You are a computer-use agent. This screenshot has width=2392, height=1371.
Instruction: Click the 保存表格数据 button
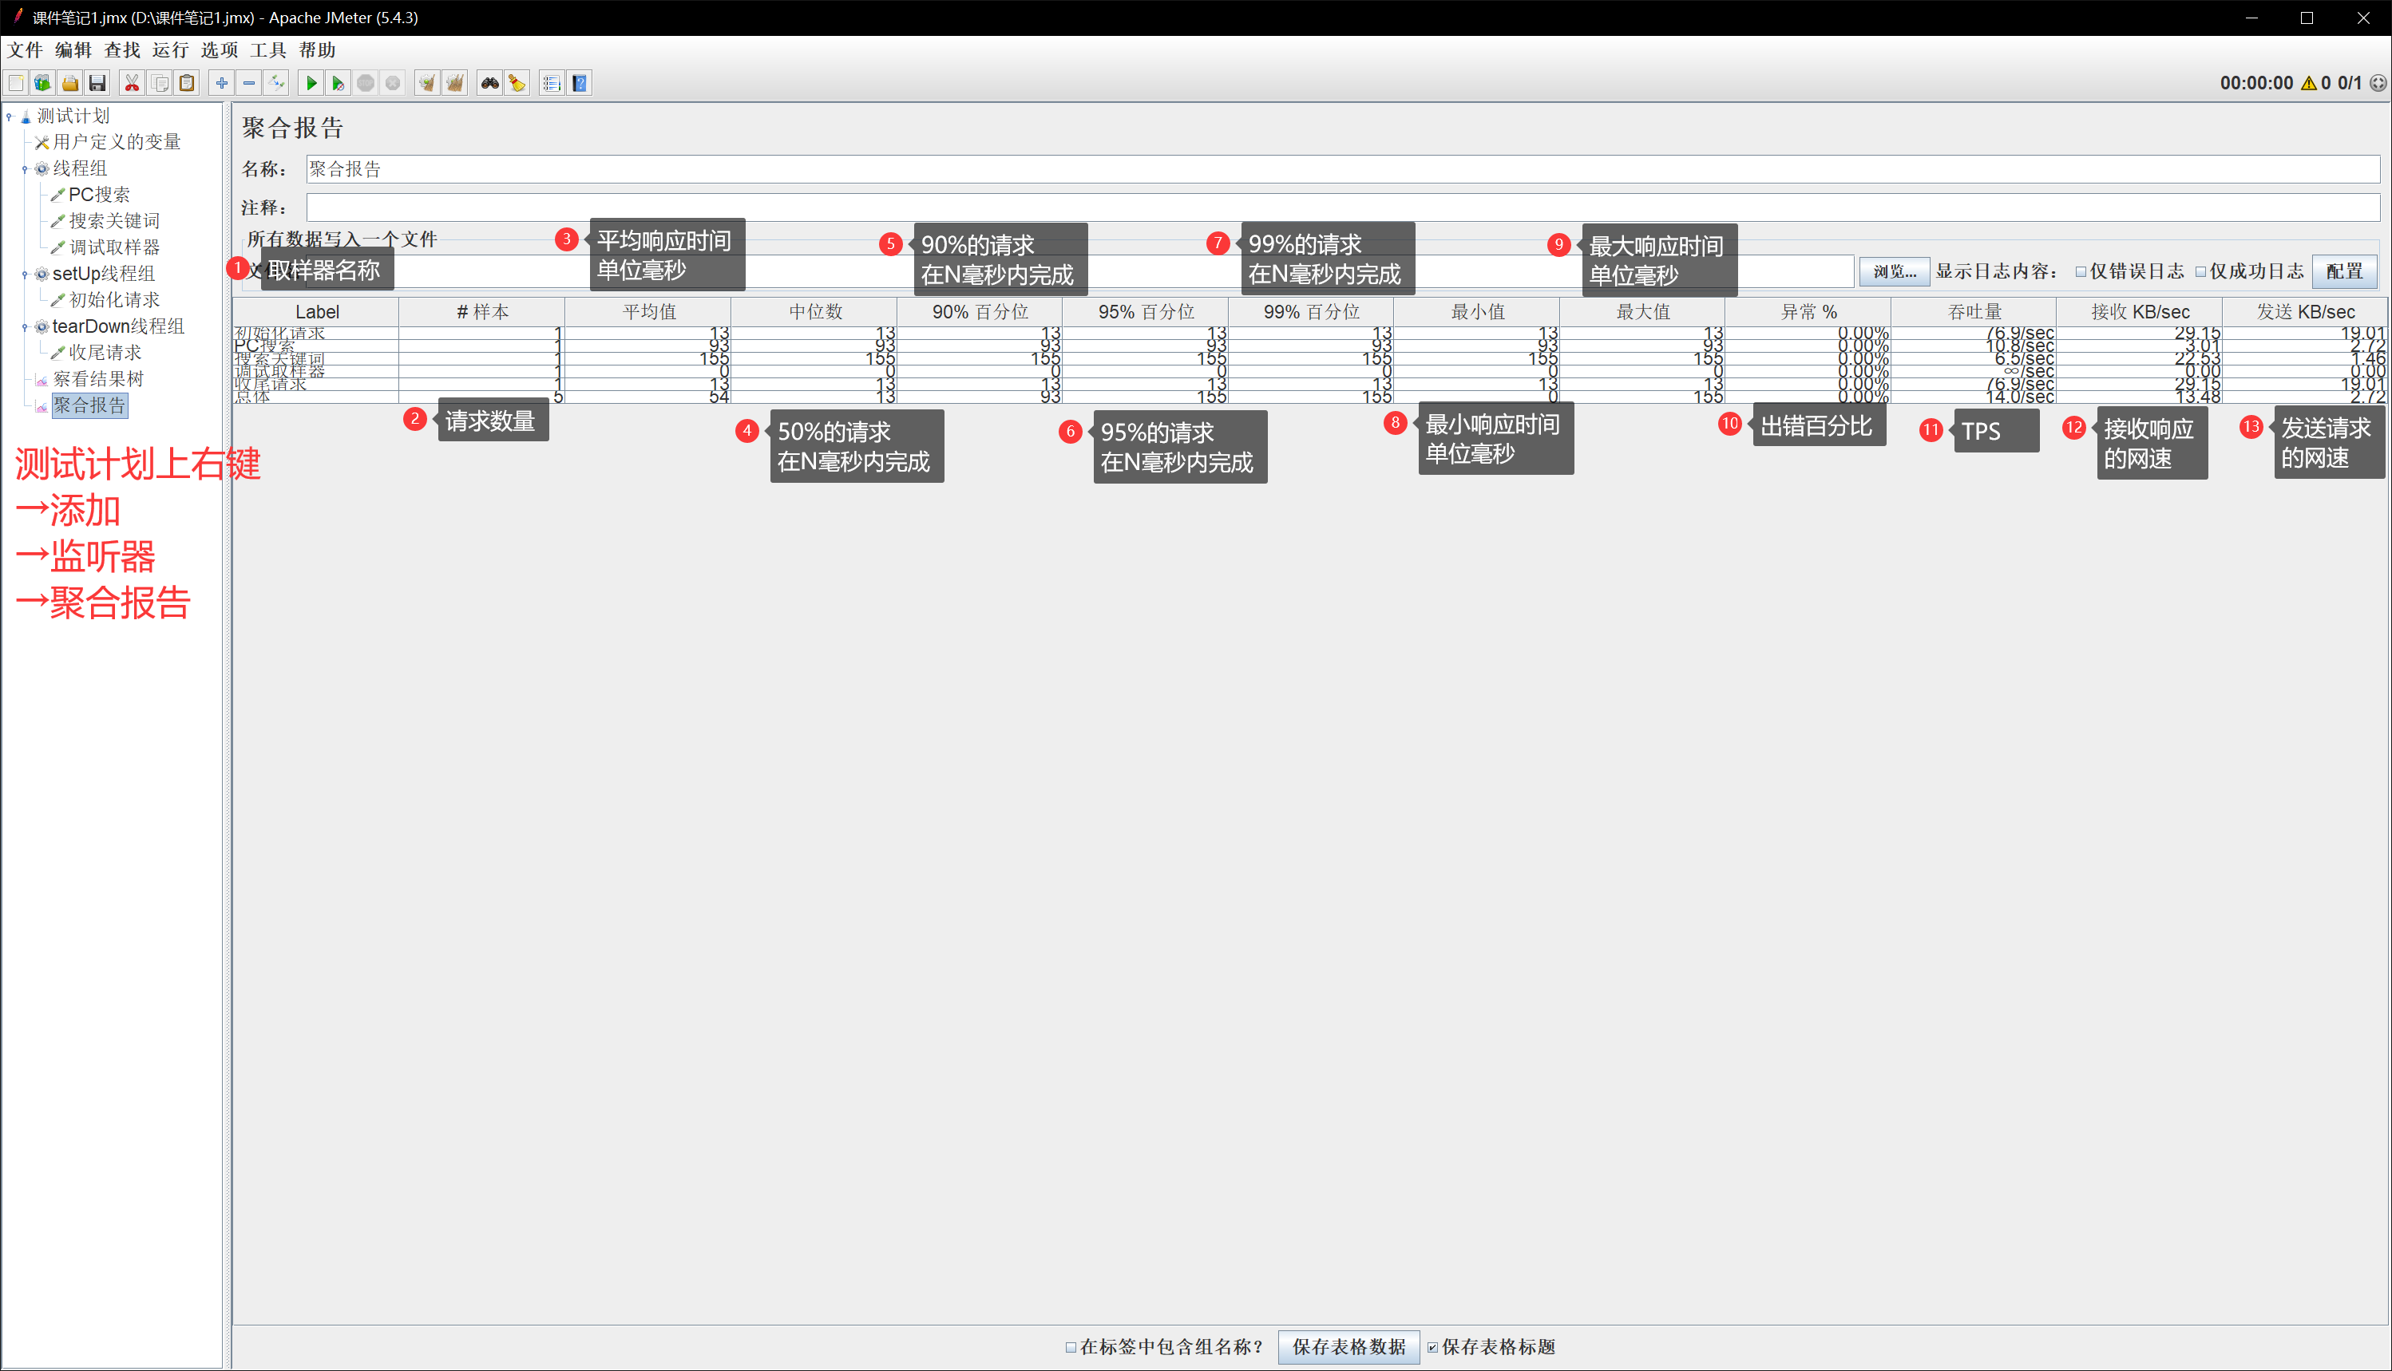[1348, 1348]
